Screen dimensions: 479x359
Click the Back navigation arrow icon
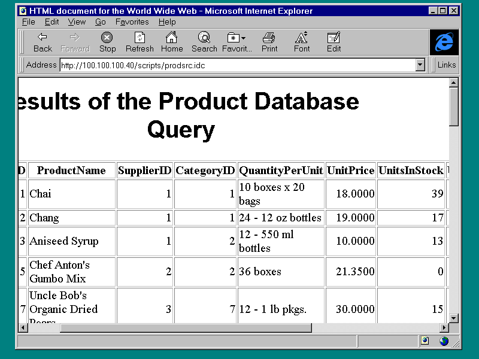[43, 38]
